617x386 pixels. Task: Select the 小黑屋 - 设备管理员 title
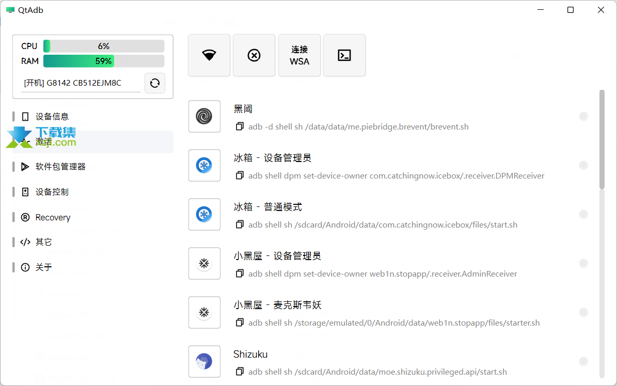[x=277, y=256]
